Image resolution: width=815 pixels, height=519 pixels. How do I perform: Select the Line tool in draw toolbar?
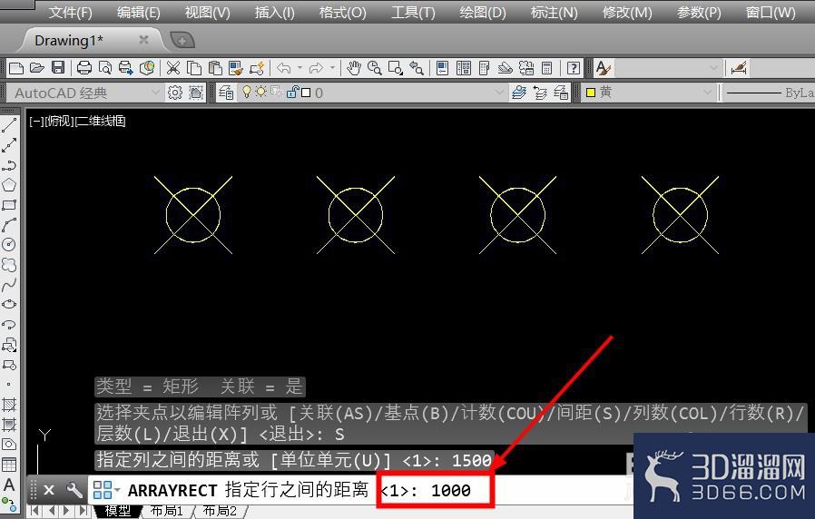click(x=9, y=125)
